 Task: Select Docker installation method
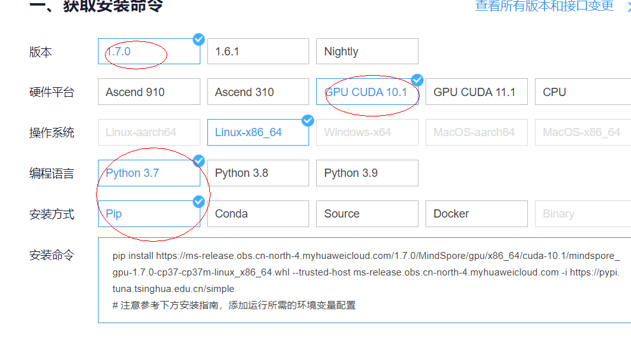click(x=476, y=214)
